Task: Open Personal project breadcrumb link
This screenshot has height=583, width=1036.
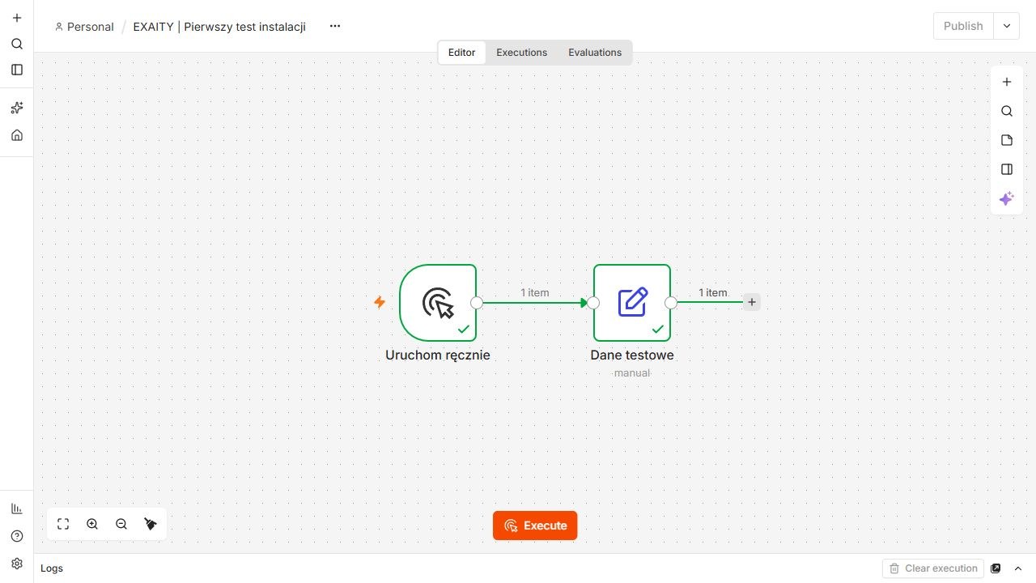Action: click(84, 27)
